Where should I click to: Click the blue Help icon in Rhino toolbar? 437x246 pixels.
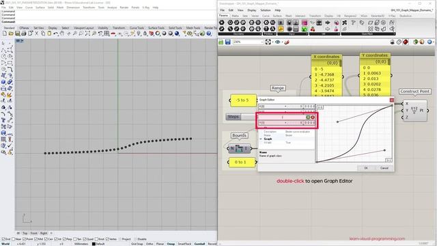click(208, 33)
